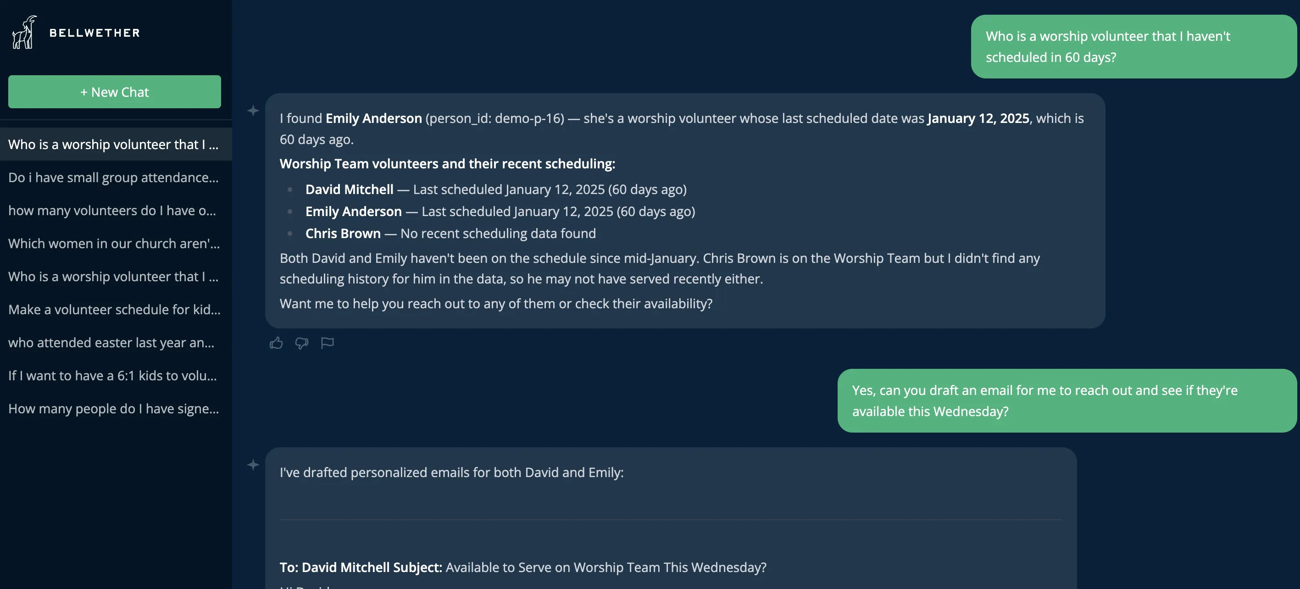Open the 'How many people signed' chat
The width and height of the screenshot is (1300, 589).
[x=114, y=408]
